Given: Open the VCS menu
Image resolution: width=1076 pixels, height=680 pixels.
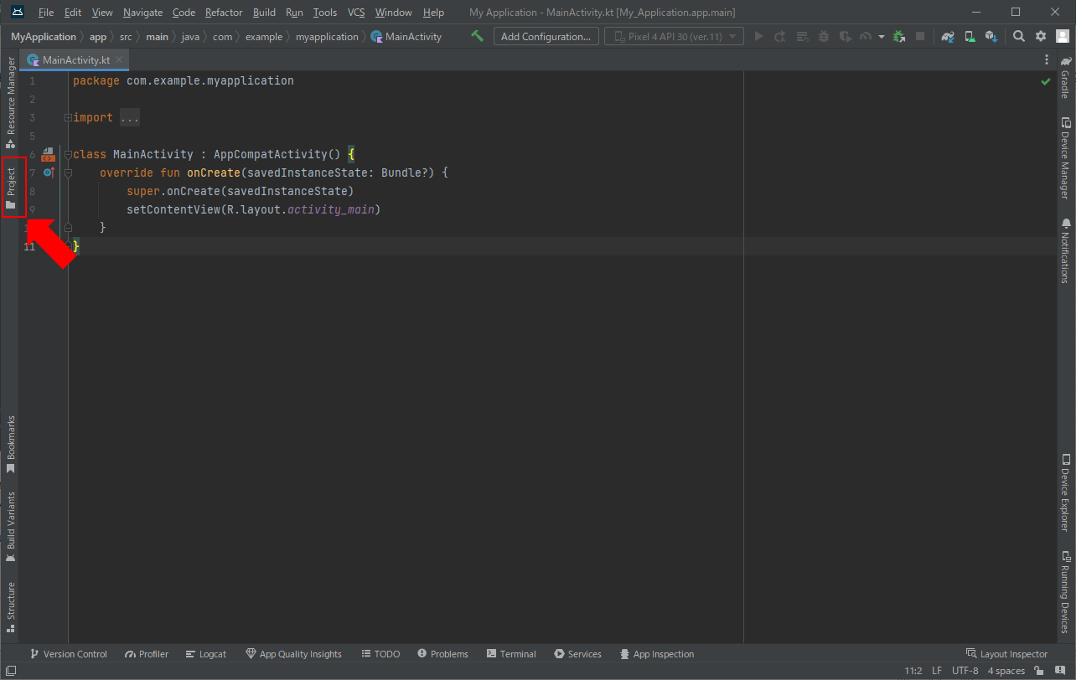Looking at the screenshot, I should click(x=356, y=13).
